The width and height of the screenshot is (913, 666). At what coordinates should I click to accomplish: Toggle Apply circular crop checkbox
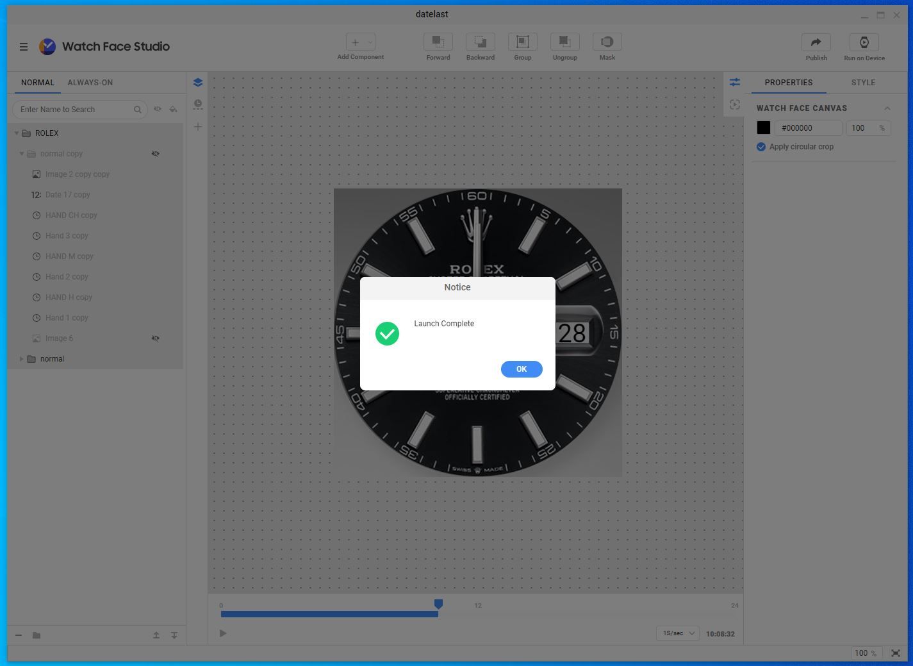[x=761, y=147]
